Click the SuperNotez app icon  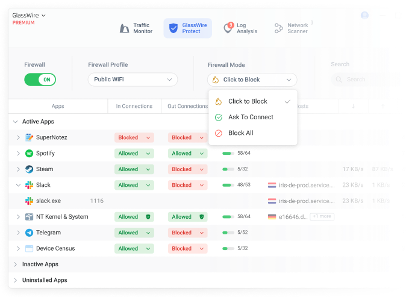[x=29, y=137]
